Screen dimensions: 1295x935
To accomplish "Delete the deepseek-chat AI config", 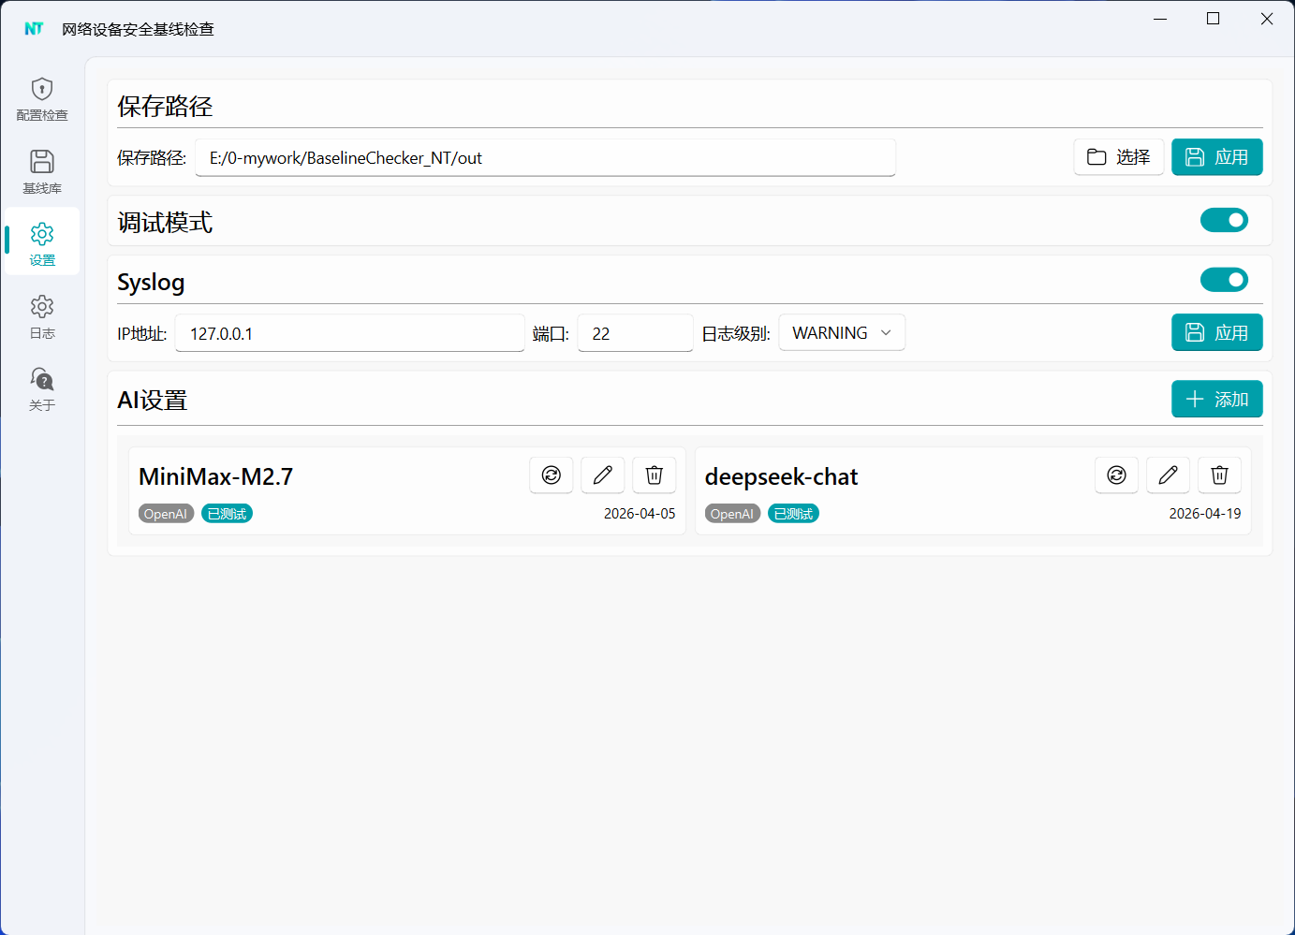I will 1220,475.
